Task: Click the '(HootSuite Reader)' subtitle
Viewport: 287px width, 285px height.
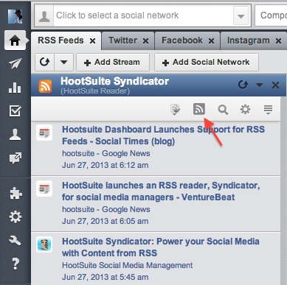Action: pos(95,91)
